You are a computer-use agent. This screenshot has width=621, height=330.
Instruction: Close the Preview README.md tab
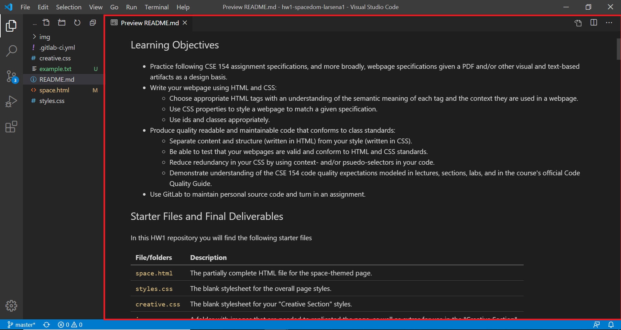point(185,23)
